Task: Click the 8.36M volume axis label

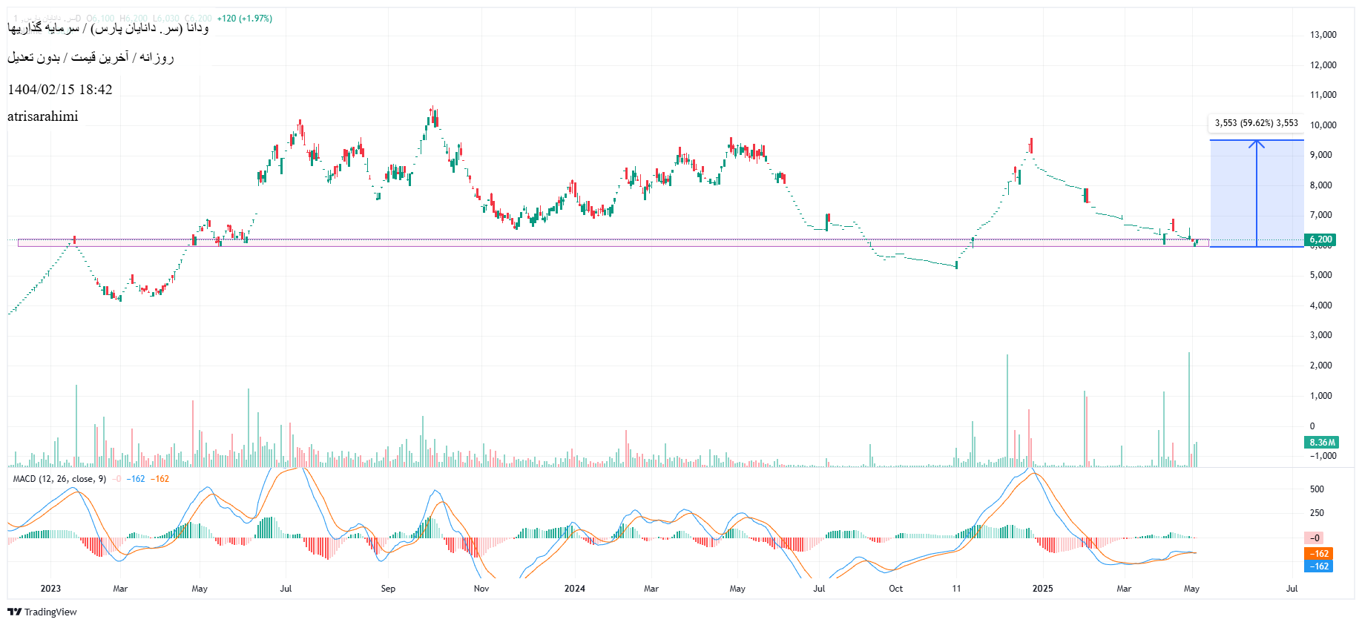Action: pos(1321,443)
